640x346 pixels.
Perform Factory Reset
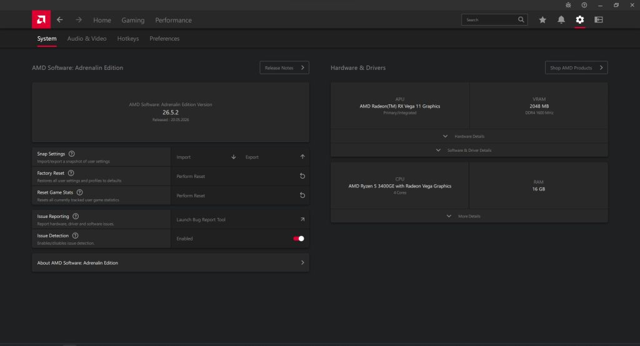tap(240, 176)
